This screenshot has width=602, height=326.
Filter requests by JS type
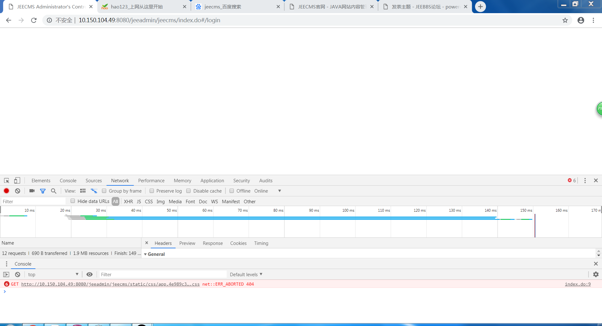pos(139,202)
